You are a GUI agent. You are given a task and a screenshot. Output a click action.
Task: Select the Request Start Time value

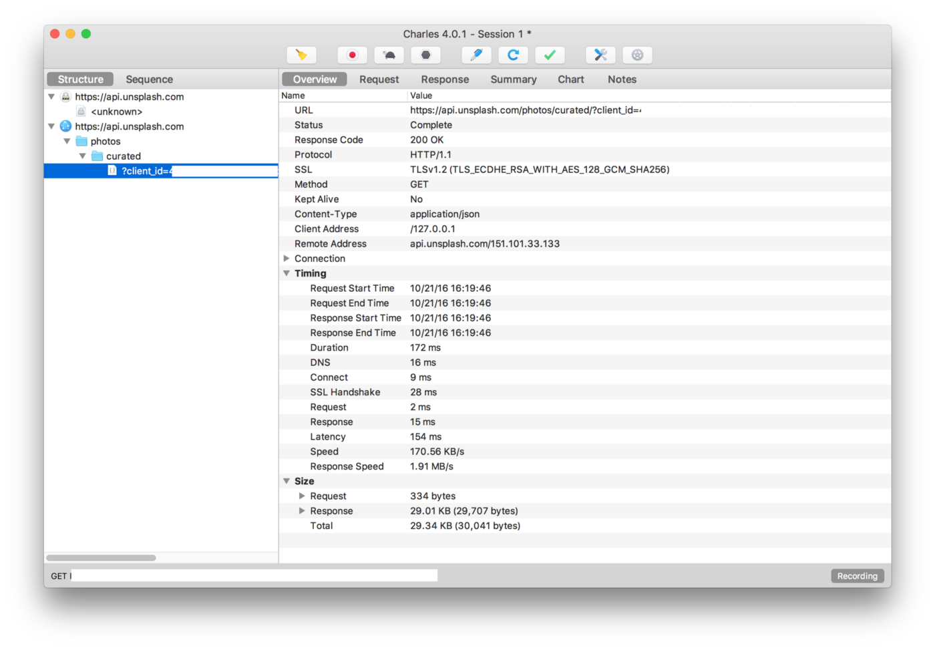450,288
